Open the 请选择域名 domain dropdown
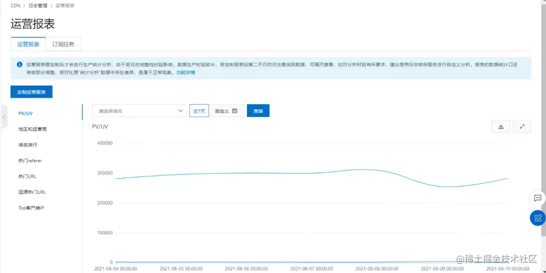546x273 pixels. [140, 111]
